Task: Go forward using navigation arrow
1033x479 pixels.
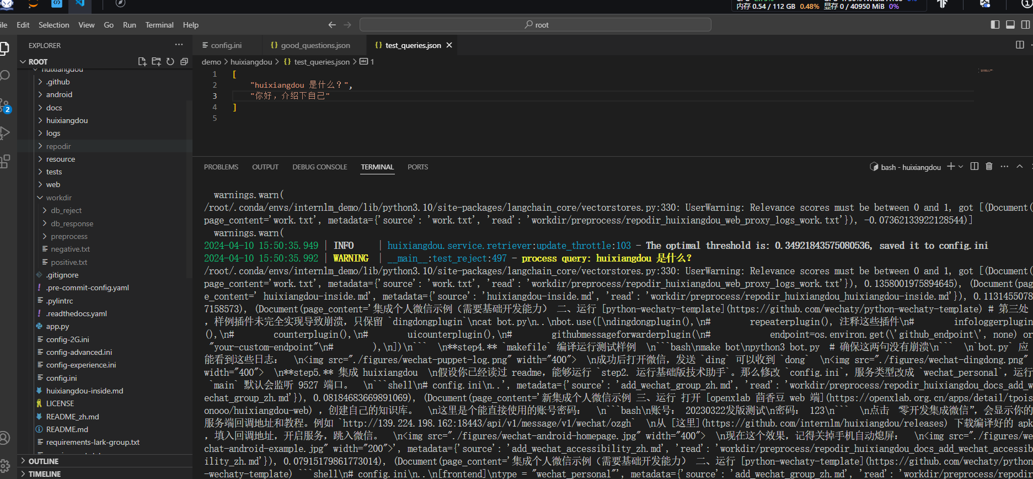Action: pos(347,25)
